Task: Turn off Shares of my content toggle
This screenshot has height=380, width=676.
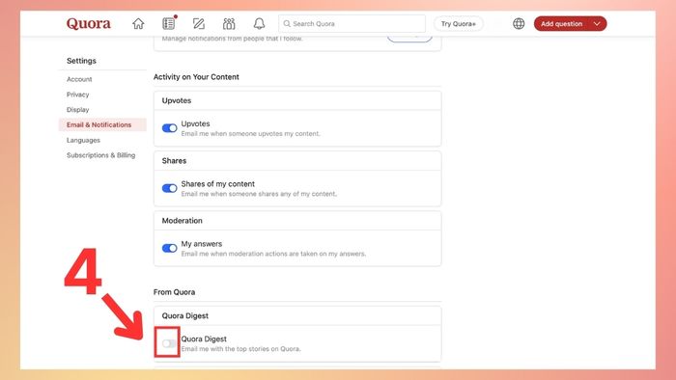Action: (x=169, y=188)
